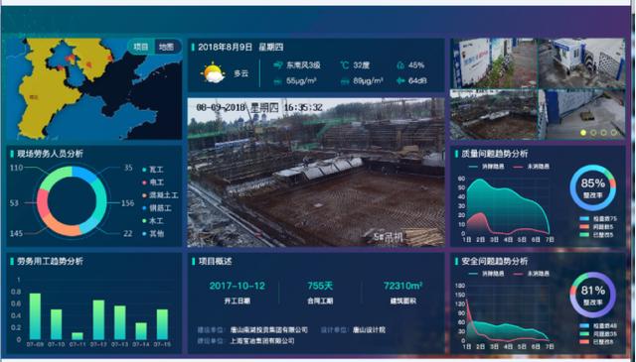The width and height of the screenshot is (636, 362).
Task: Open the top-right site photo with guard booth
Action: (x=581, y=63)
